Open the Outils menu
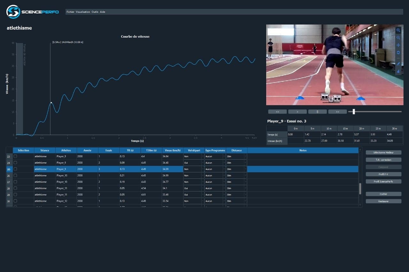The width and height of the screenshot is (409, 272). point(95,12)
